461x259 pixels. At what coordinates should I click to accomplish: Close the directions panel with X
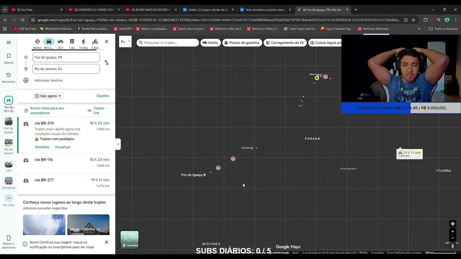pos(107,42)
